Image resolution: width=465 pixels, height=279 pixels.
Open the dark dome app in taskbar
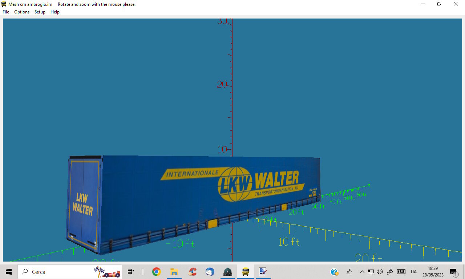228,272
